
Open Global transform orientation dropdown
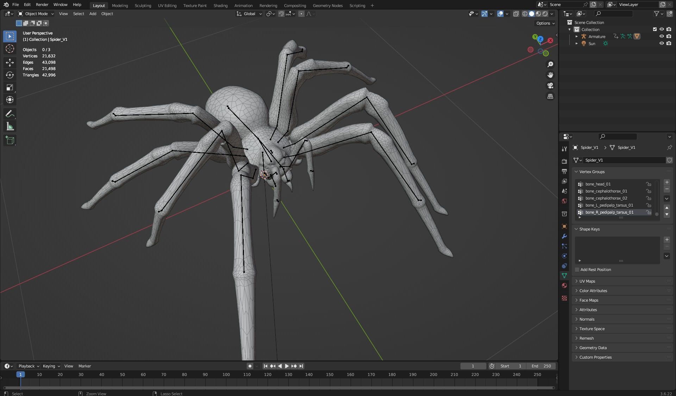[x=249, y=14]
